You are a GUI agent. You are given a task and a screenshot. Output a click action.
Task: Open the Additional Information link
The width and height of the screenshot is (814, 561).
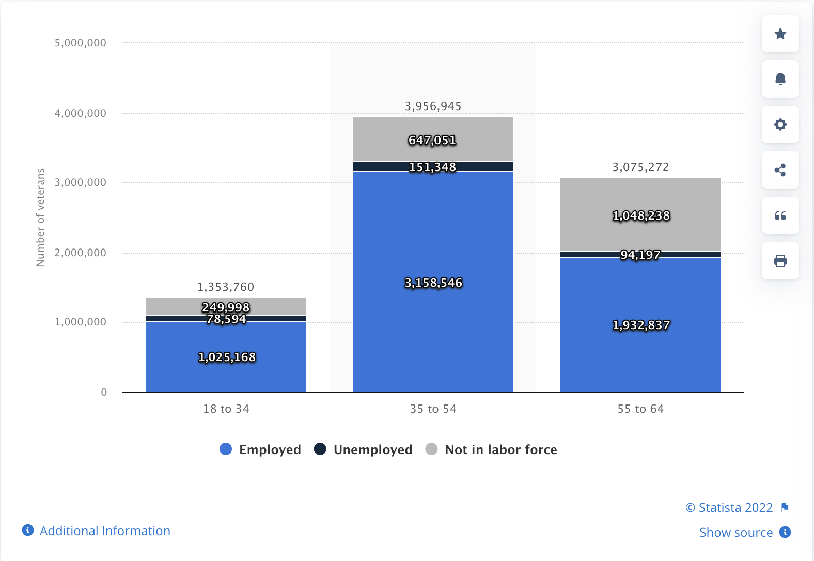click(105, 531)
